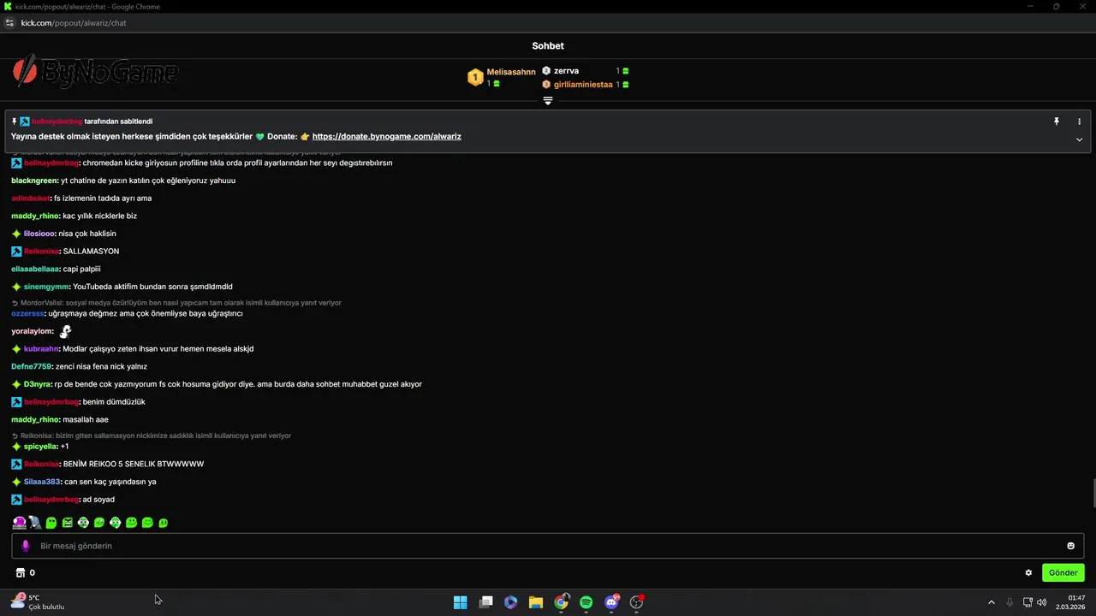Open the shop icon beside 0
This screenshot has height=616, width=1096.
pos(21,573)
